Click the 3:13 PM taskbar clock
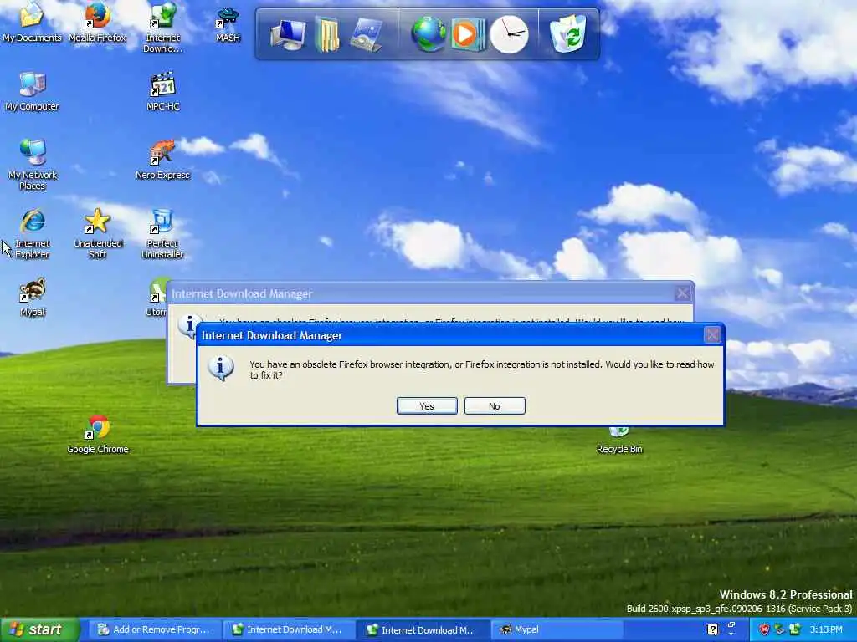This screenshot has height=642, width=857. coord(826,630)
